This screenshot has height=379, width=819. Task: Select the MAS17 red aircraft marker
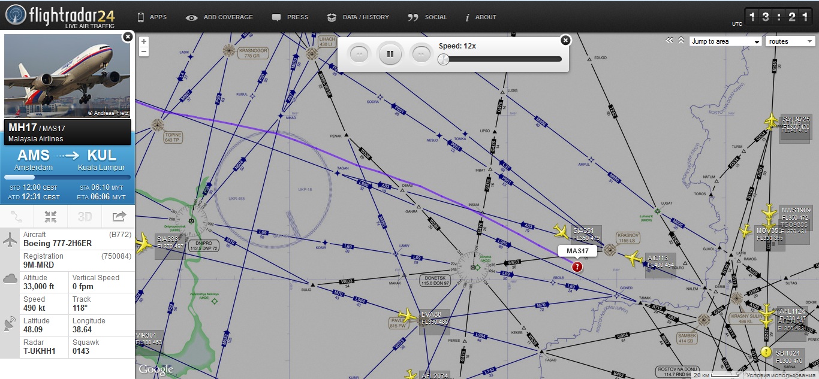(577, 267)
